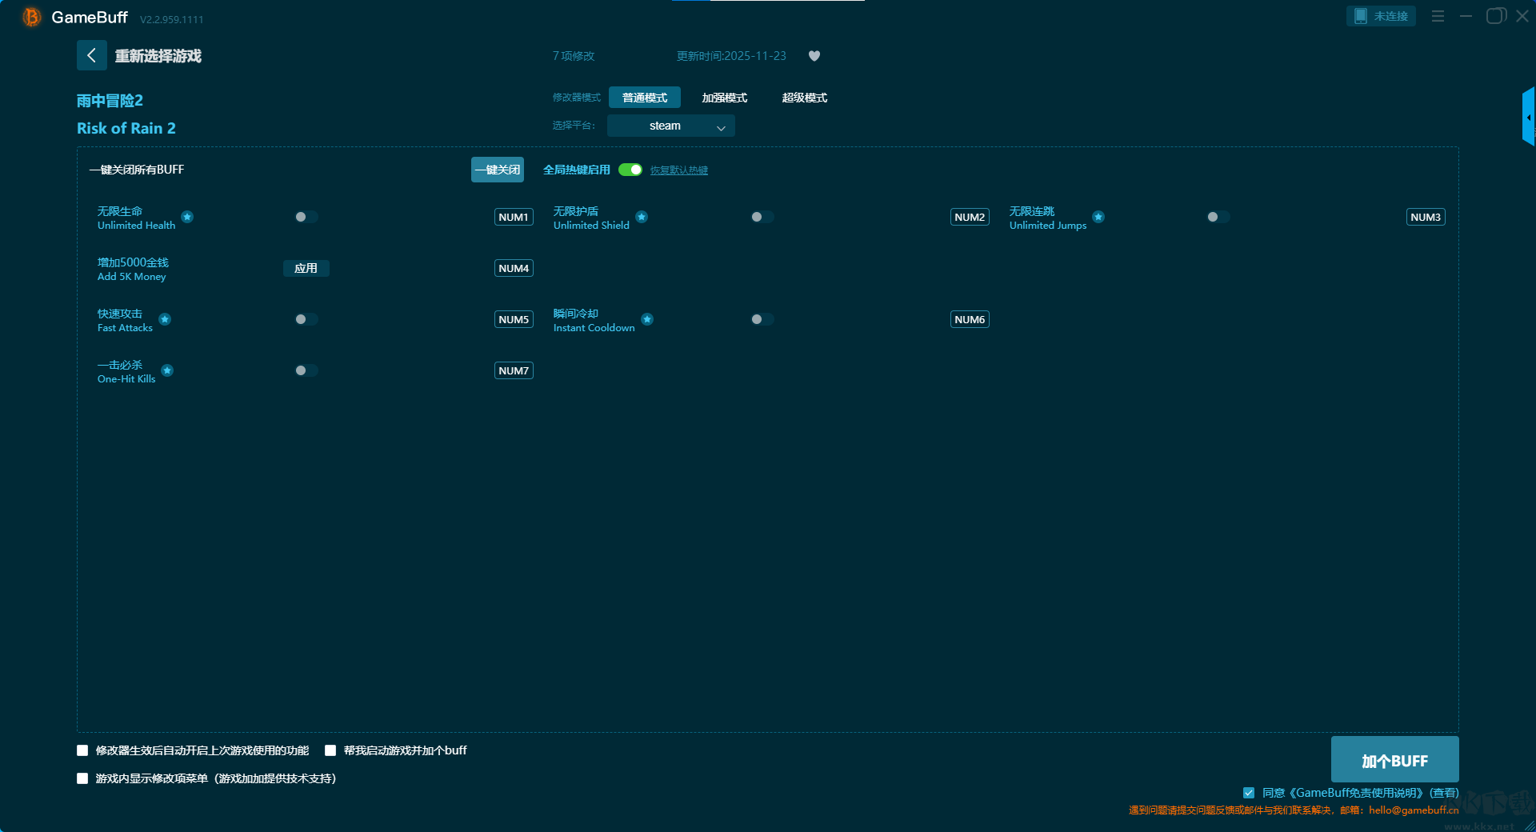Click star icon next to Unlimited Health
This screenshot has height=832, width=1536.
187,217
